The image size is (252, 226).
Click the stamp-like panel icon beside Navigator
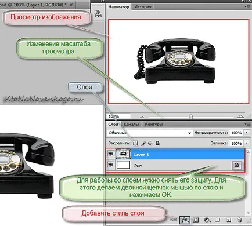98,14
